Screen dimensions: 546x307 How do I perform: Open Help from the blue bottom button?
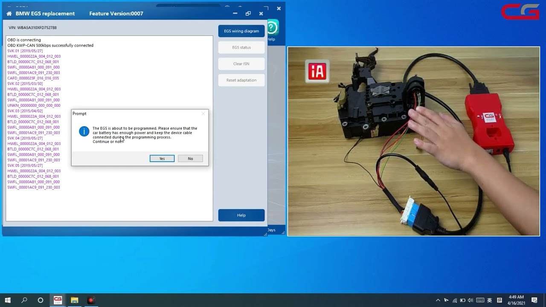[241, 215]
